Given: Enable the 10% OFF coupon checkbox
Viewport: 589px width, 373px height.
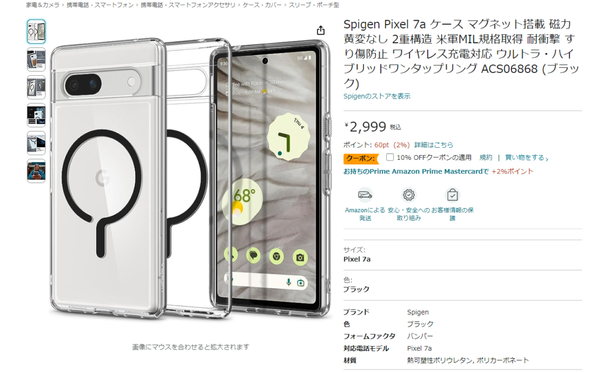Looking at the screenshot, I should (390, 157).
